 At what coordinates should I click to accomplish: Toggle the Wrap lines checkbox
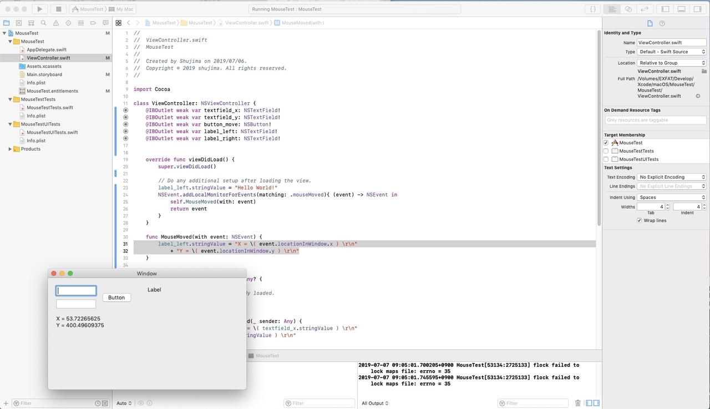[640, 220]
